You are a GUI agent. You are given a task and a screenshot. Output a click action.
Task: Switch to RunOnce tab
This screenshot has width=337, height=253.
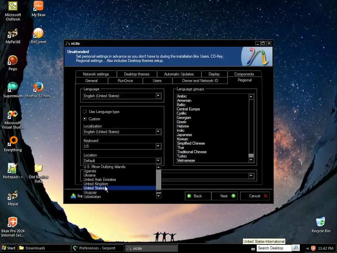tap(125, 81)
